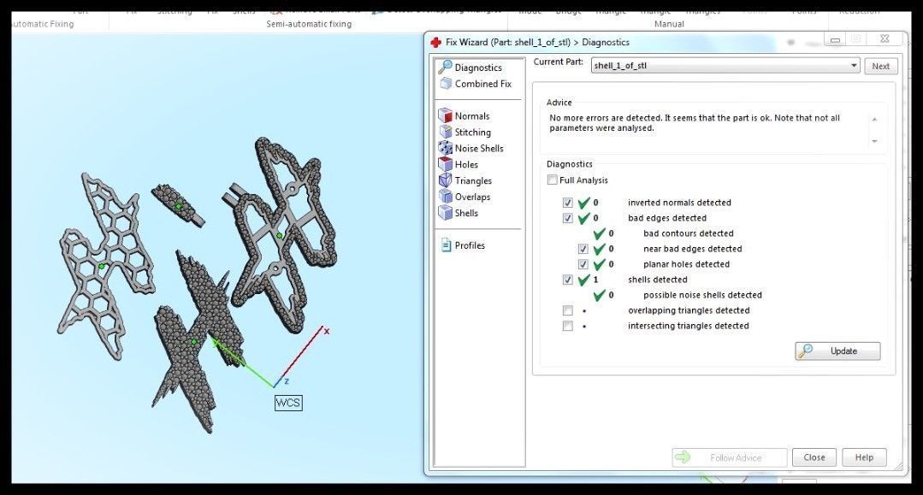Select the honeycomb lattice part in viewport
This screenshot has width=923, height=495.
click(x=106, y=265)
